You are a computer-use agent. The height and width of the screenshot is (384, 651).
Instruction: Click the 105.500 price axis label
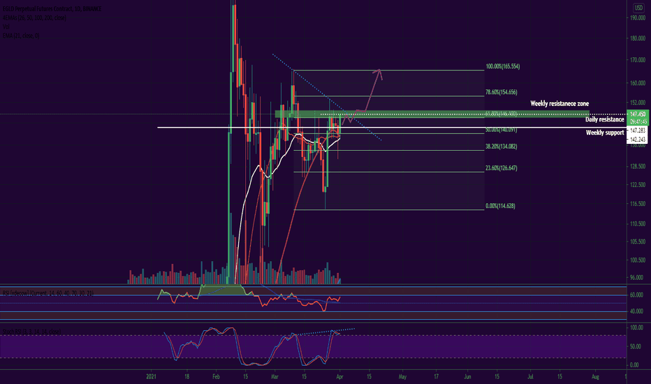pos(638,242)
